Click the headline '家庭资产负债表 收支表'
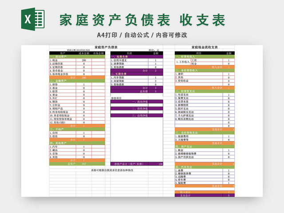Viewport: 284px width, 213px height. pos(142,20)
